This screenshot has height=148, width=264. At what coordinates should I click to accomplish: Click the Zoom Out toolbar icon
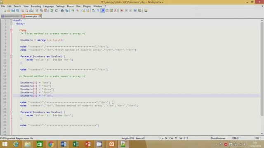[x=77, y=11]
